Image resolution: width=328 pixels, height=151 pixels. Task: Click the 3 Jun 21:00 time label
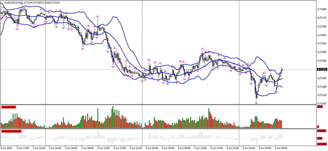[135, 148]
